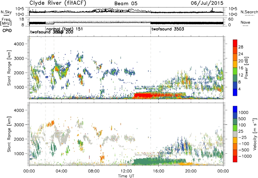Screen dimensions: 258x178
Task: Click the "-1000" tick on Velocity color bar
Action: [x=245, y=156]
